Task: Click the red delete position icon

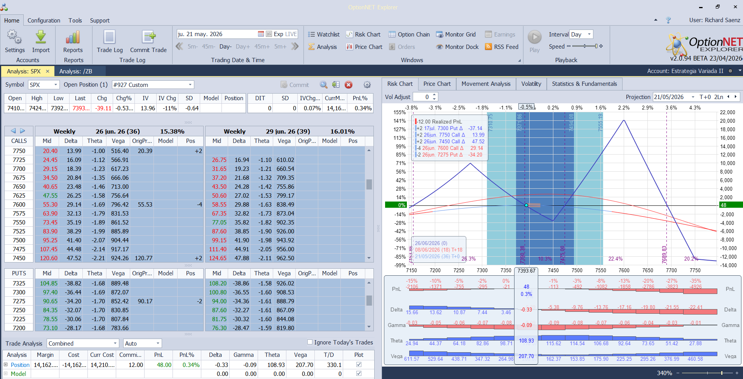Action: [349, 85]
